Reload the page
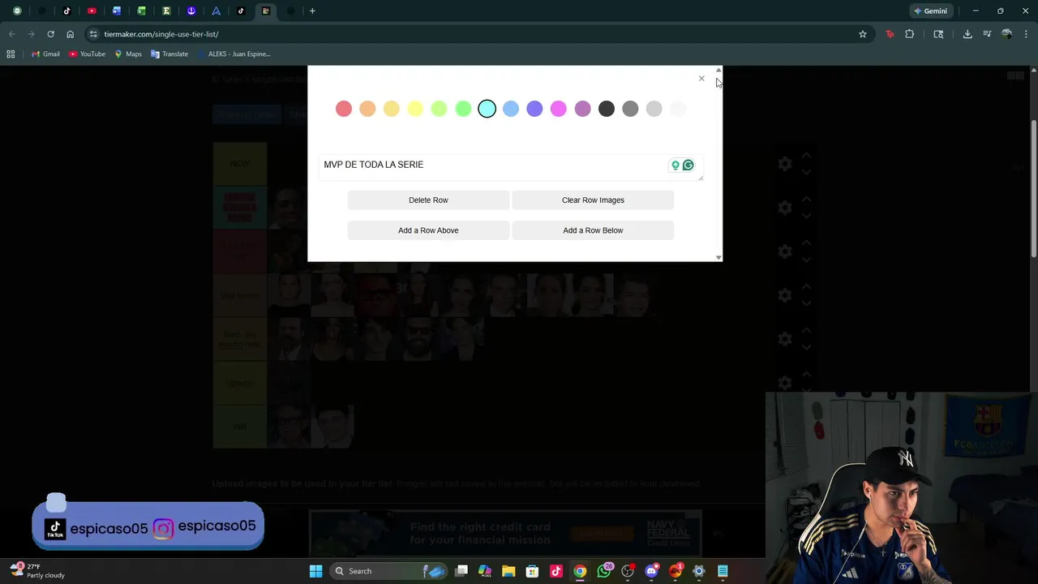Screen dimensions: 1038x584 click(50, 34)
